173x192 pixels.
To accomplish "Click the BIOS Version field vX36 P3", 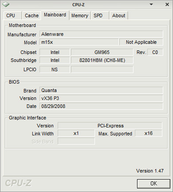I will 101,98.
